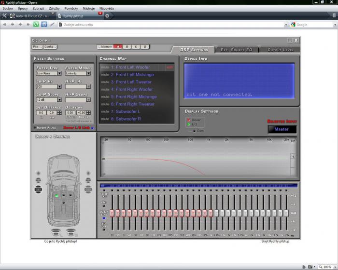Toggle the EQ L-R Link indicator

pos(104,218)
